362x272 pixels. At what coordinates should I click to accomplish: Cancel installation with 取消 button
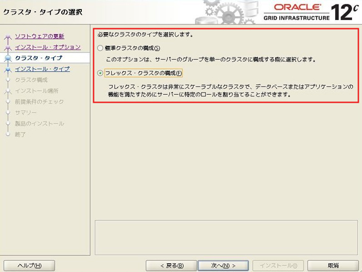coord(332,265)
